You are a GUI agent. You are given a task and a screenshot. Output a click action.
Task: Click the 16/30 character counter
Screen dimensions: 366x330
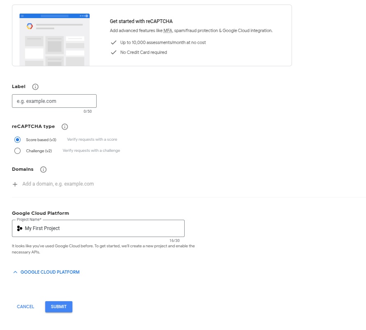(x=175, y=241)
